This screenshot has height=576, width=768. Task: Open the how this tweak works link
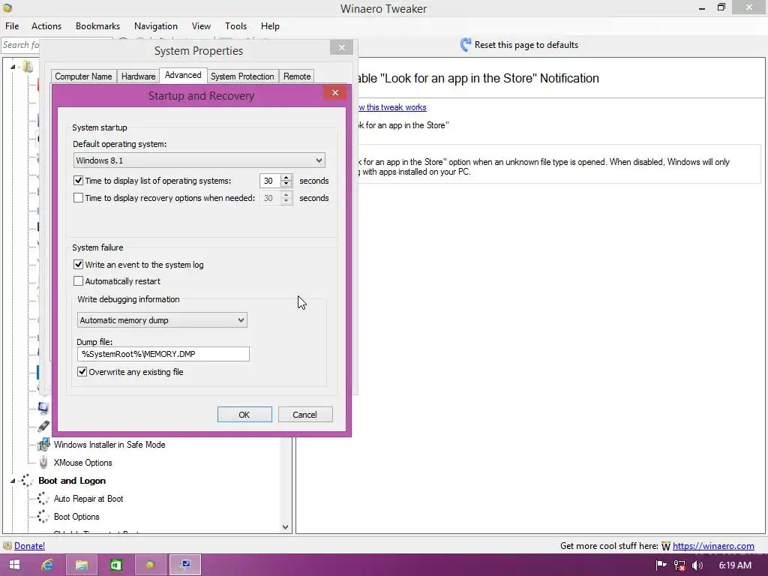391,107
